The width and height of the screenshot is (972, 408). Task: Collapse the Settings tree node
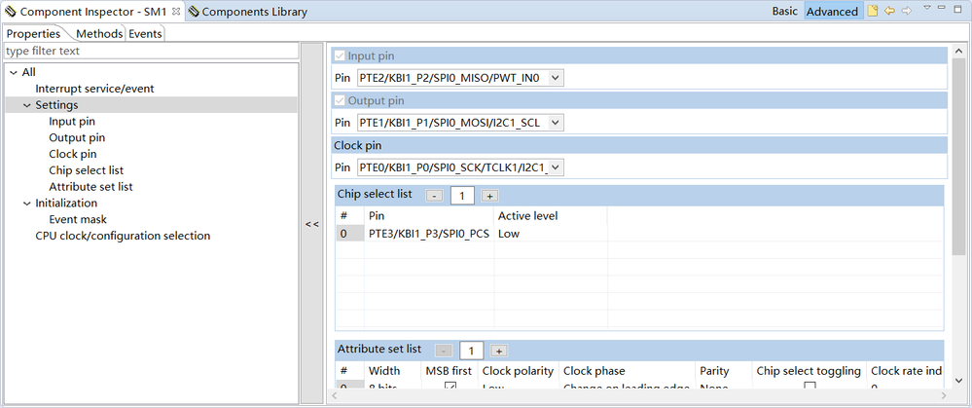(x=26, y=105)
